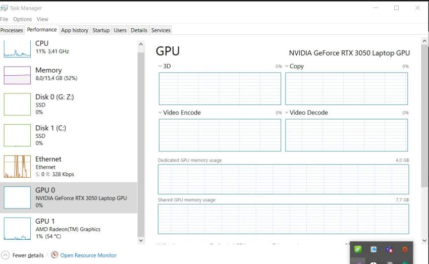The height and width of the screenshot is (264, 429).
Task: Select the Memory usage graph thumbnail
Action: click(x=17, y=75)
